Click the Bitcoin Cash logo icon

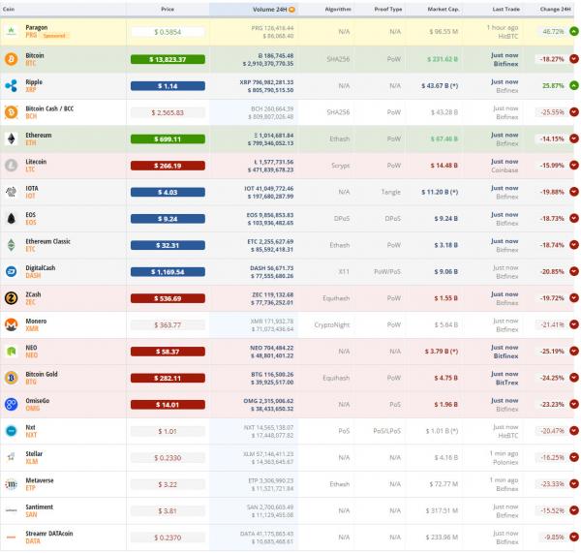click(x=11, y=112)
